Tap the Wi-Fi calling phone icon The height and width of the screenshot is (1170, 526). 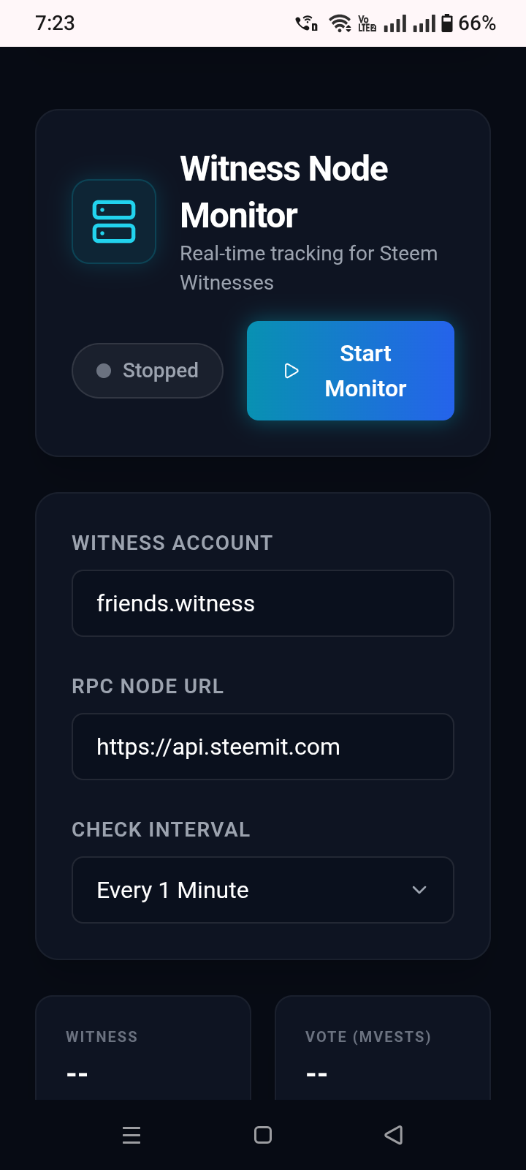306,23
